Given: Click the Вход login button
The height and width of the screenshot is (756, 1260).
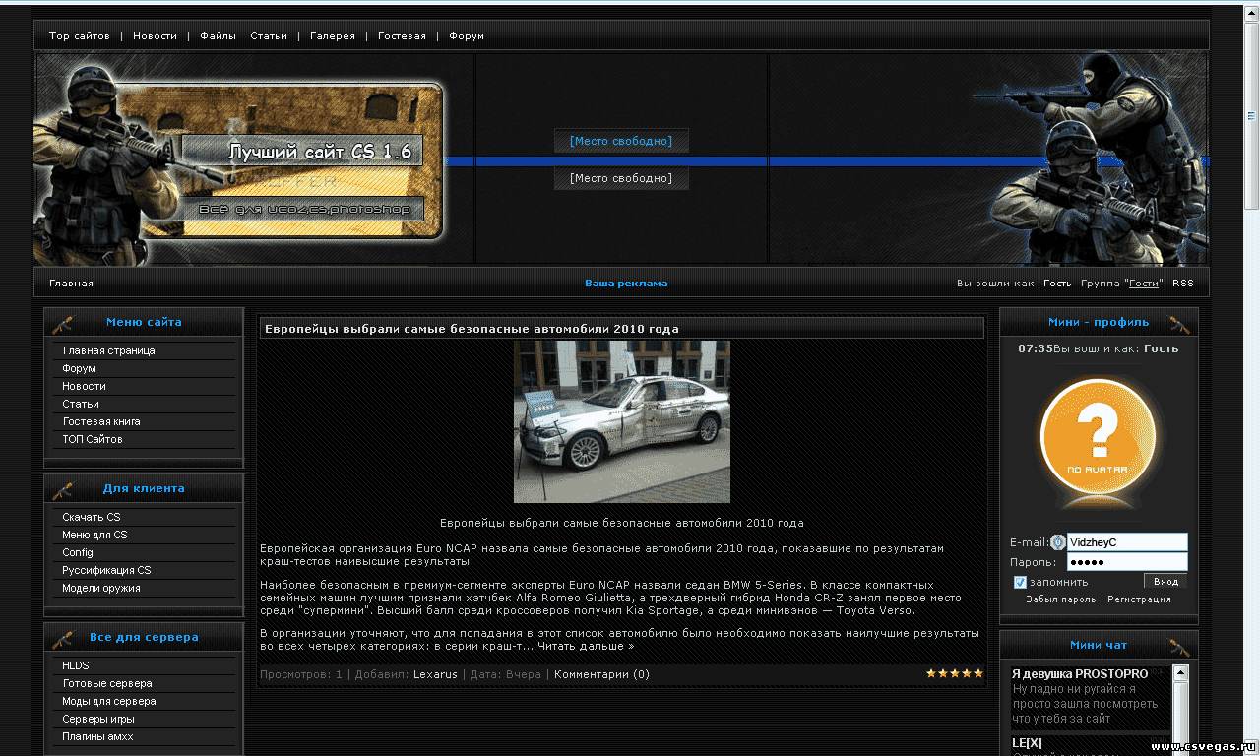Looking at the screenshot, I should click(x=1165, y=582).
